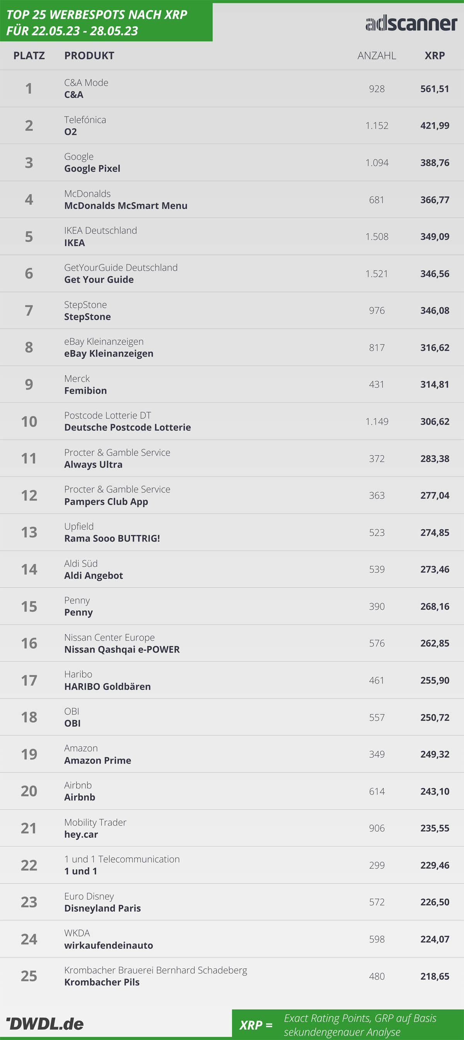Click the ANZAHL column header
Image resolution: width=464 pixels, height=1040 pixels.
point(377,55)
